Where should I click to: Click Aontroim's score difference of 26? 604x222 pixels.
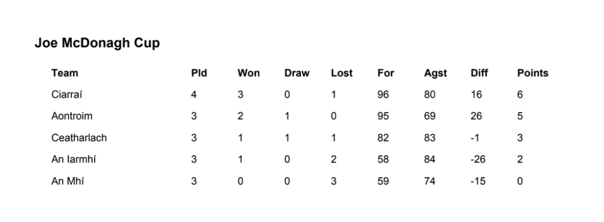[x=476, y=116]
